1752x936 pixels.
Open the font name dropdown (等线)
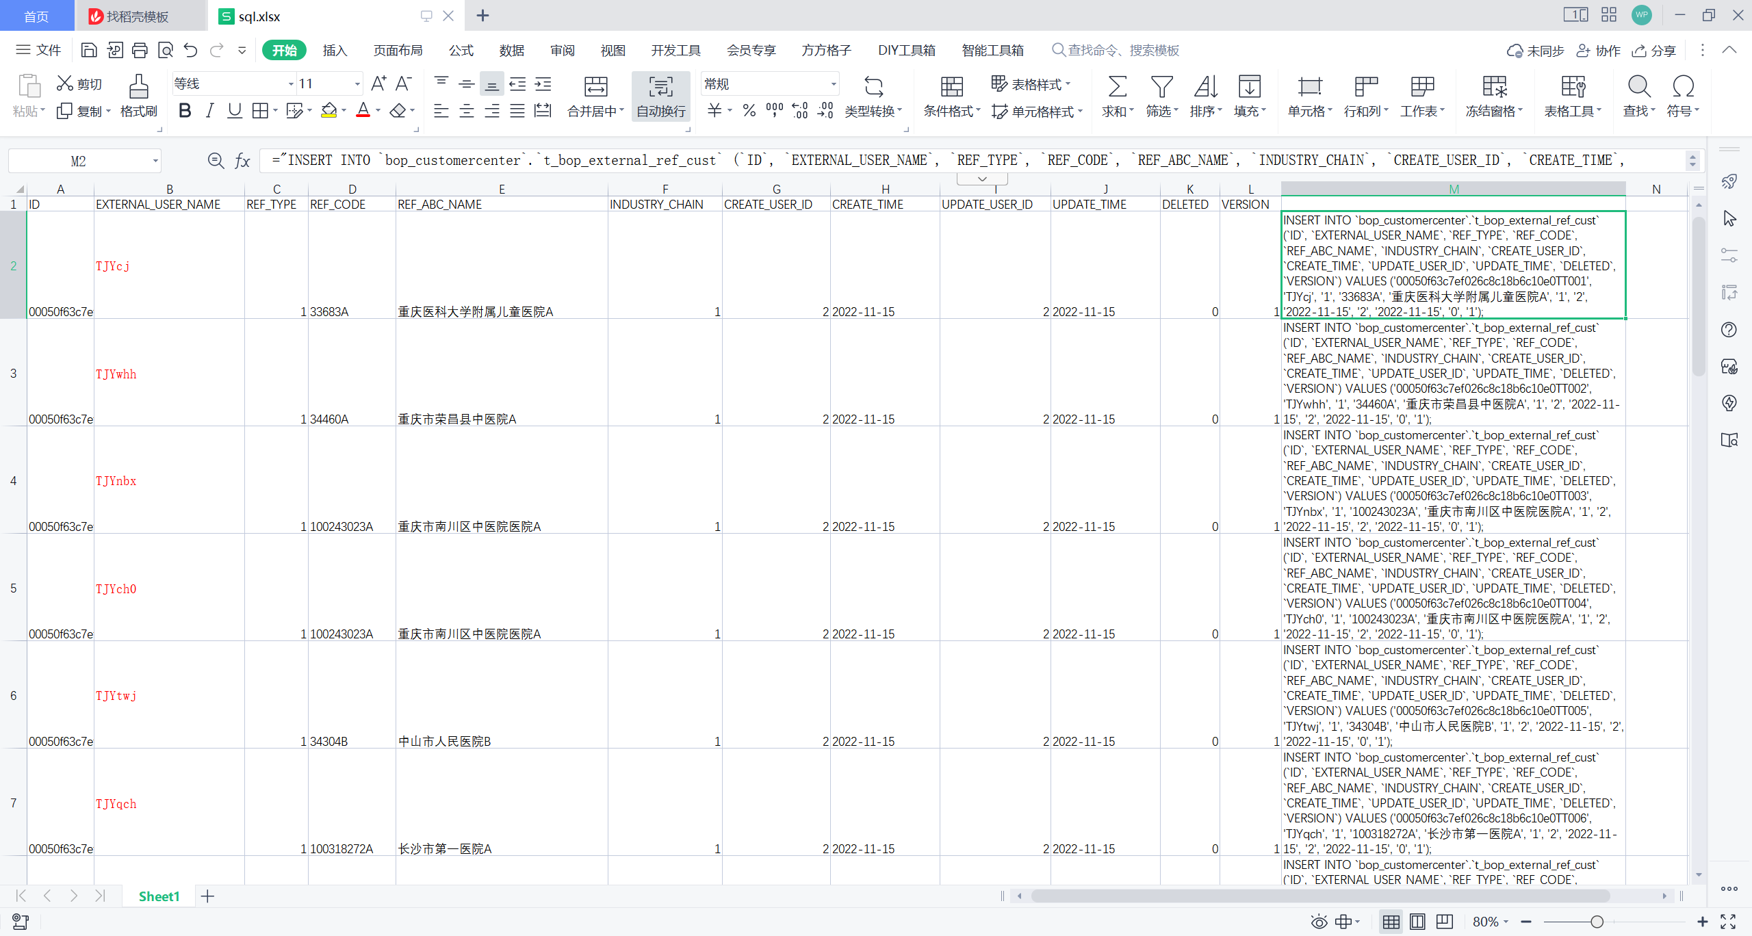point(292,84)
